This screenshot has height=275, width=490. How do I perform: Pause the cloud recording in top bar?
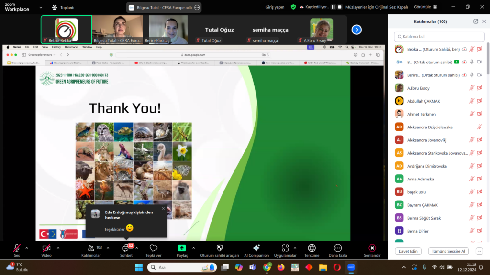[333, 7]
